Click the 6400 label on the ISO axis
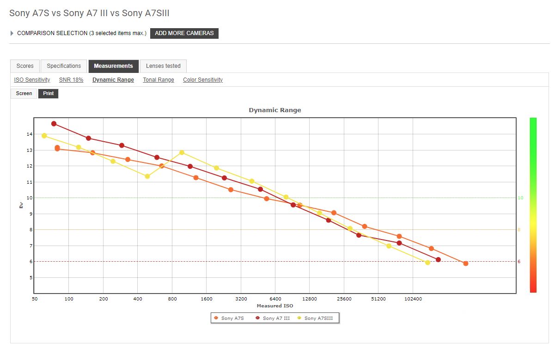The height and width of the screenshot is (348, 555). tap(275, 299)
